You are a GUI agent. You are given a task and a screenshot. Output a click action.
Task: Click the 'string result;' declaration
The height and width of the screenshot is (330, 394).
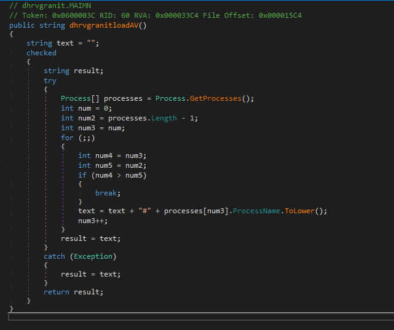point(73,71)
